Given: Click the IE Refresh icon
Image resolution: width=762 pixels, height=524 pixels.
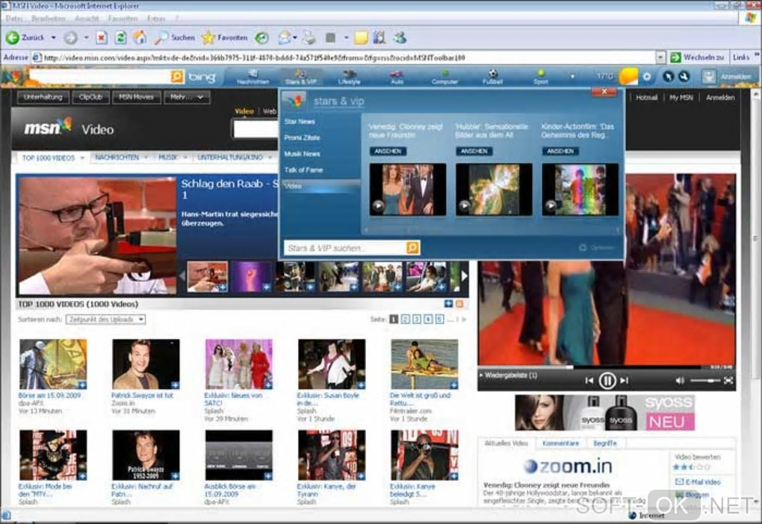Looking at the screenshot, I should tap(120, 37).
